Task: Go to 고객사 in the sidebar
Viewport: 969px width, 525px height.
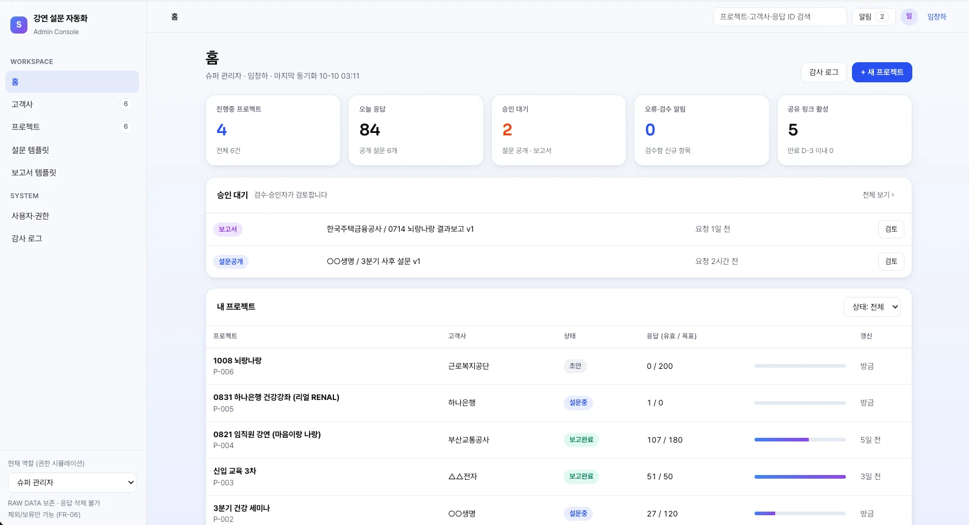Action: click(x=72, y=104)
